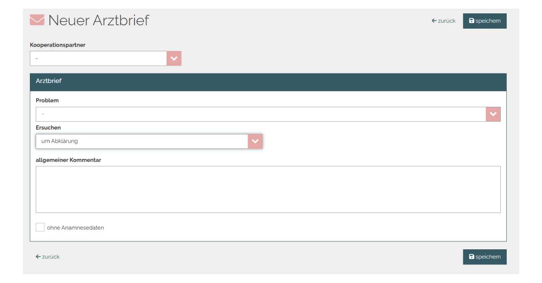Open the Ersuchen dropdown arrow

(x=255, y=141)
